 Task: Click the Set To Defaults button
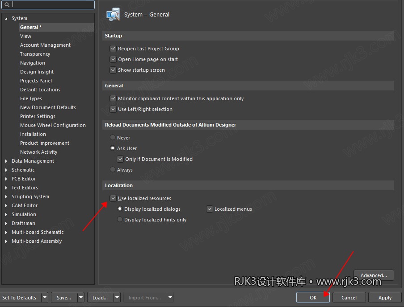pos(21,298)
